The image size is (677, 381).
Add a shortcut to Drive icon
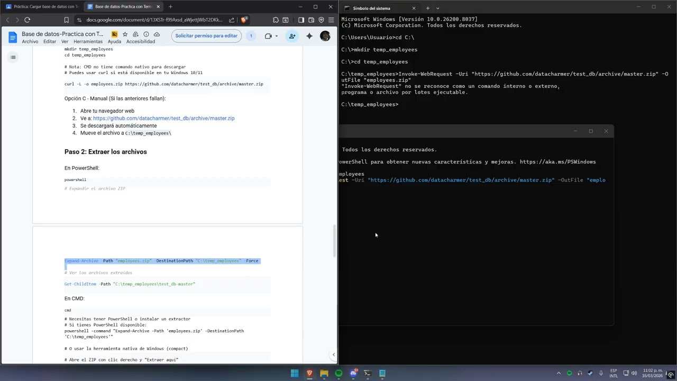click(x=135, y=34)
